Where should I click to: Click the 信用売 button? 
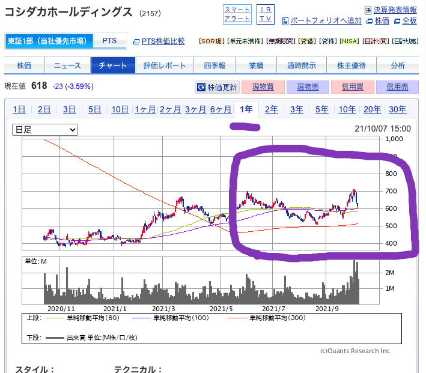tap(397, 87)
